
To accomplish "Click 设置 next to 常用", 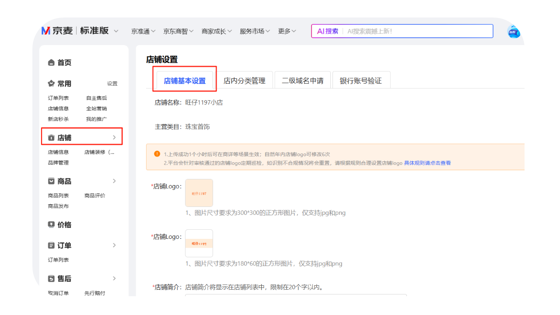I will point(112,84).
